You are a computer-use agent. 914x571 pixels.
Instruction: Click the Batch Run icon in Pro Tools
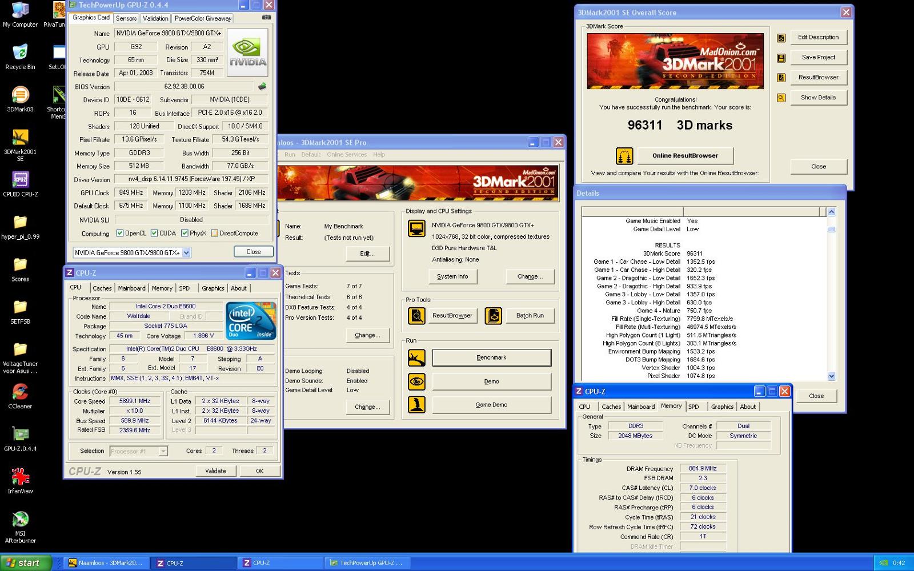(493, 316)
